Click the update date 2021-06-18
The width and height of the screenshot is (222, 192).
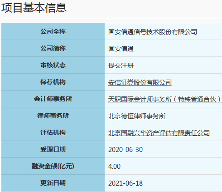pos(125,183)
